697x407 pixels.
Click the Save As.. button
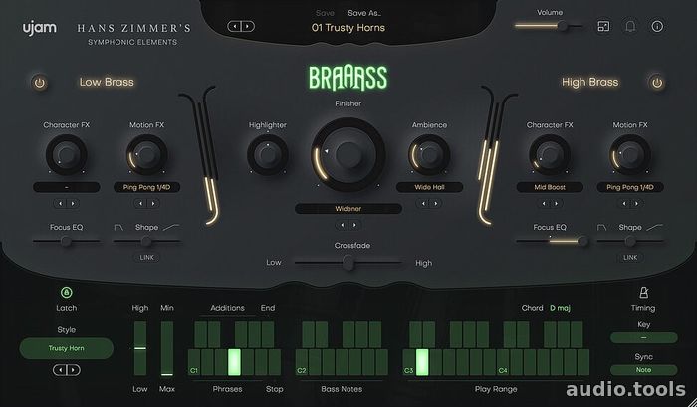click(x=364, y=13)
